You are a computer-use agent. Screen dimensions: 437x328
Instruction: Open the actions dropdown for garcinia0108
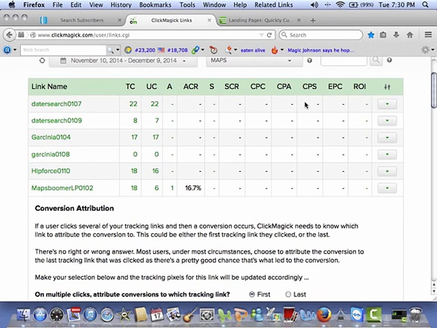387,154
